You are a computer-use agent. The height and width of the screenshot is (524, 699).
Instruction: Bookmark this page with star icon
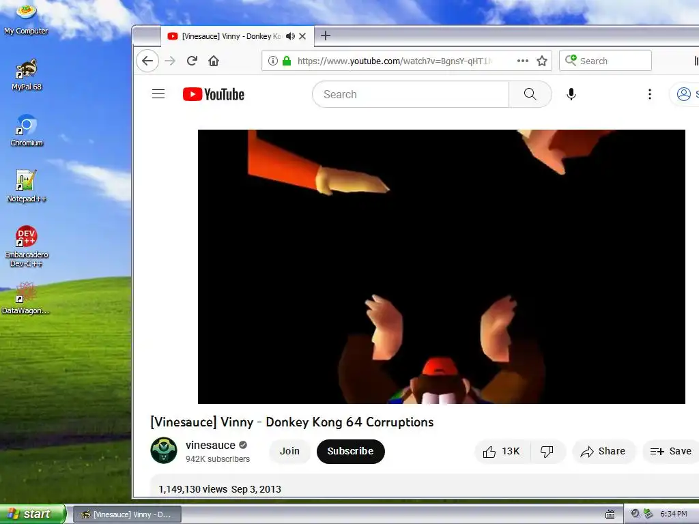tap(541, 61)
